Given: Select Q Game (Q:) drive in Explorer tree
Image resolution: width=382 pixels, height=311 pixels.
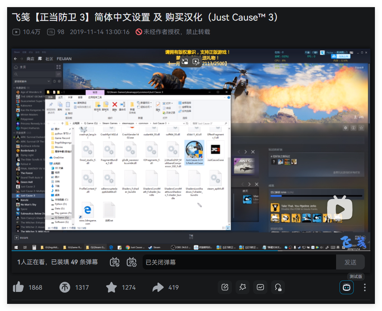Looking at the screenshot, I should (x=61, y=217).
